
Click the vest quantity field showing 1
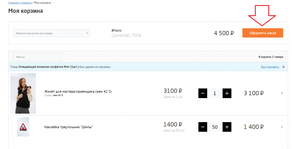tap(215, 93)
